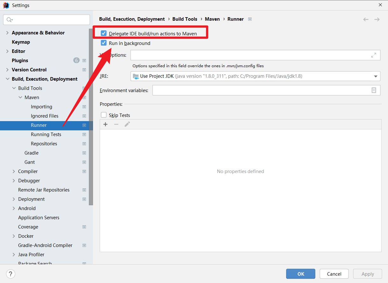This screenshot has height=283, width=388.
Task: Click the project icon on Ignored Files row
Action: pyautogui.click(x=84, y=116)
